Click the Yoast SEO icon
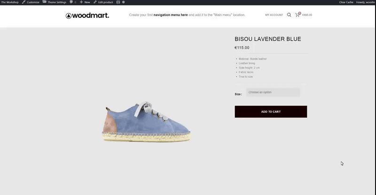Viewport: 376px width, 195px height. (118, 2)
